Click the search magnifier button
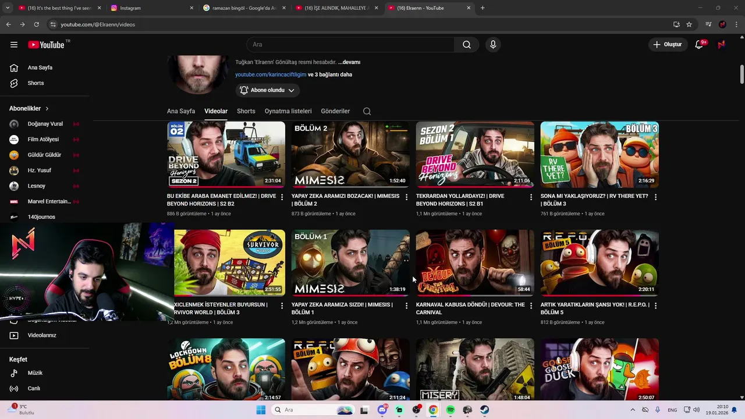 (x=467, y=45)
